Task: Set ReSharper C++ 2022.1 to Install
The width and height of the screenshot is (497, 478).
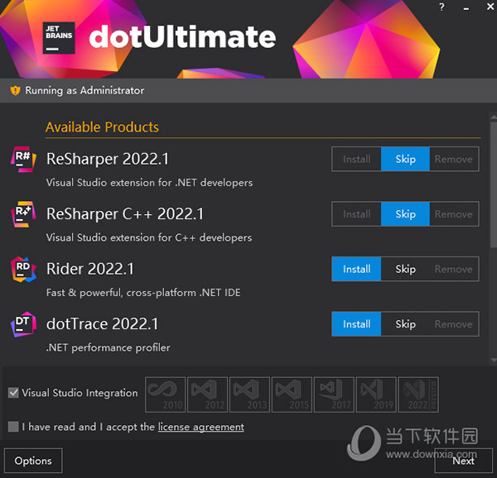Action: coord(356,214)
